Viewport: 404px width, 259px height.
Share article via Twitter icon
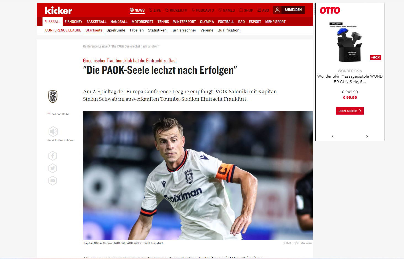pyautogui.click(x=53, y=168)
